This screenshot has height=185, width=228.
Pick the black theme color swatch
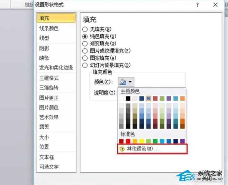(128, 98)
